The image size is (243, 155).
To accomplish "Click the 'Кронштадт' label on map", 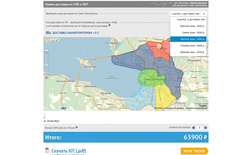I will click(x=90, y=66).
